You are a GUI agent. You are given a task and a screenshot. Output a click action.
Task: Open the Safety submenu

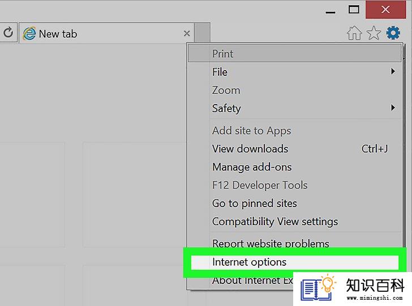295,108
